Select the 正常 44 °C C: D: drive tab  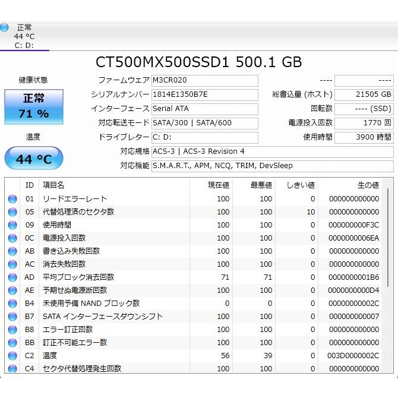(x=24, y=36)
